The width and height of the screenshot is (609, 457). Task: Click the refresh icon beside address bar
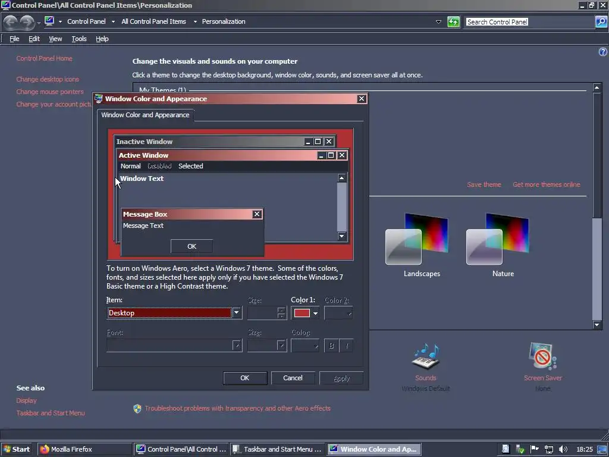(453, 22)
